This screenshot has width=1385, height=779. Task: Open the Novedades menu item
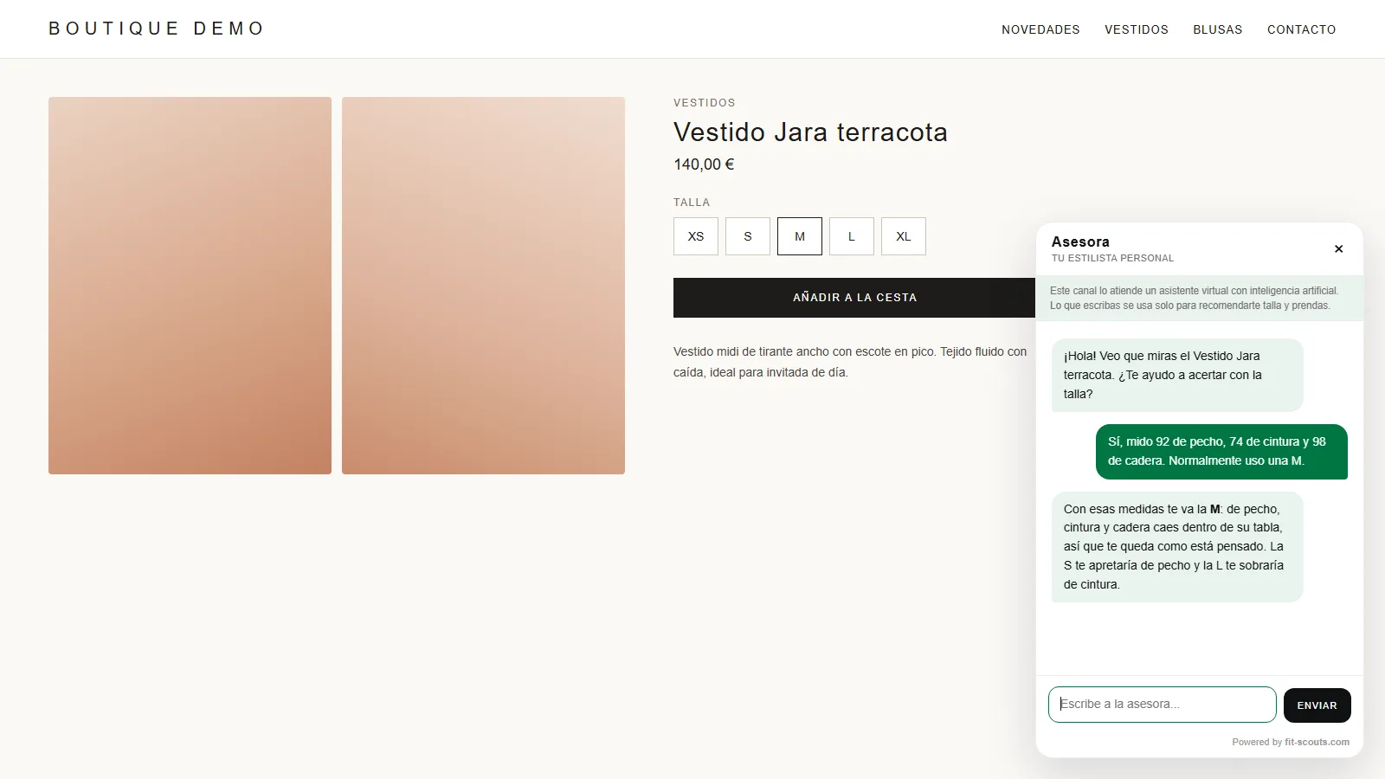point(1040,29)
